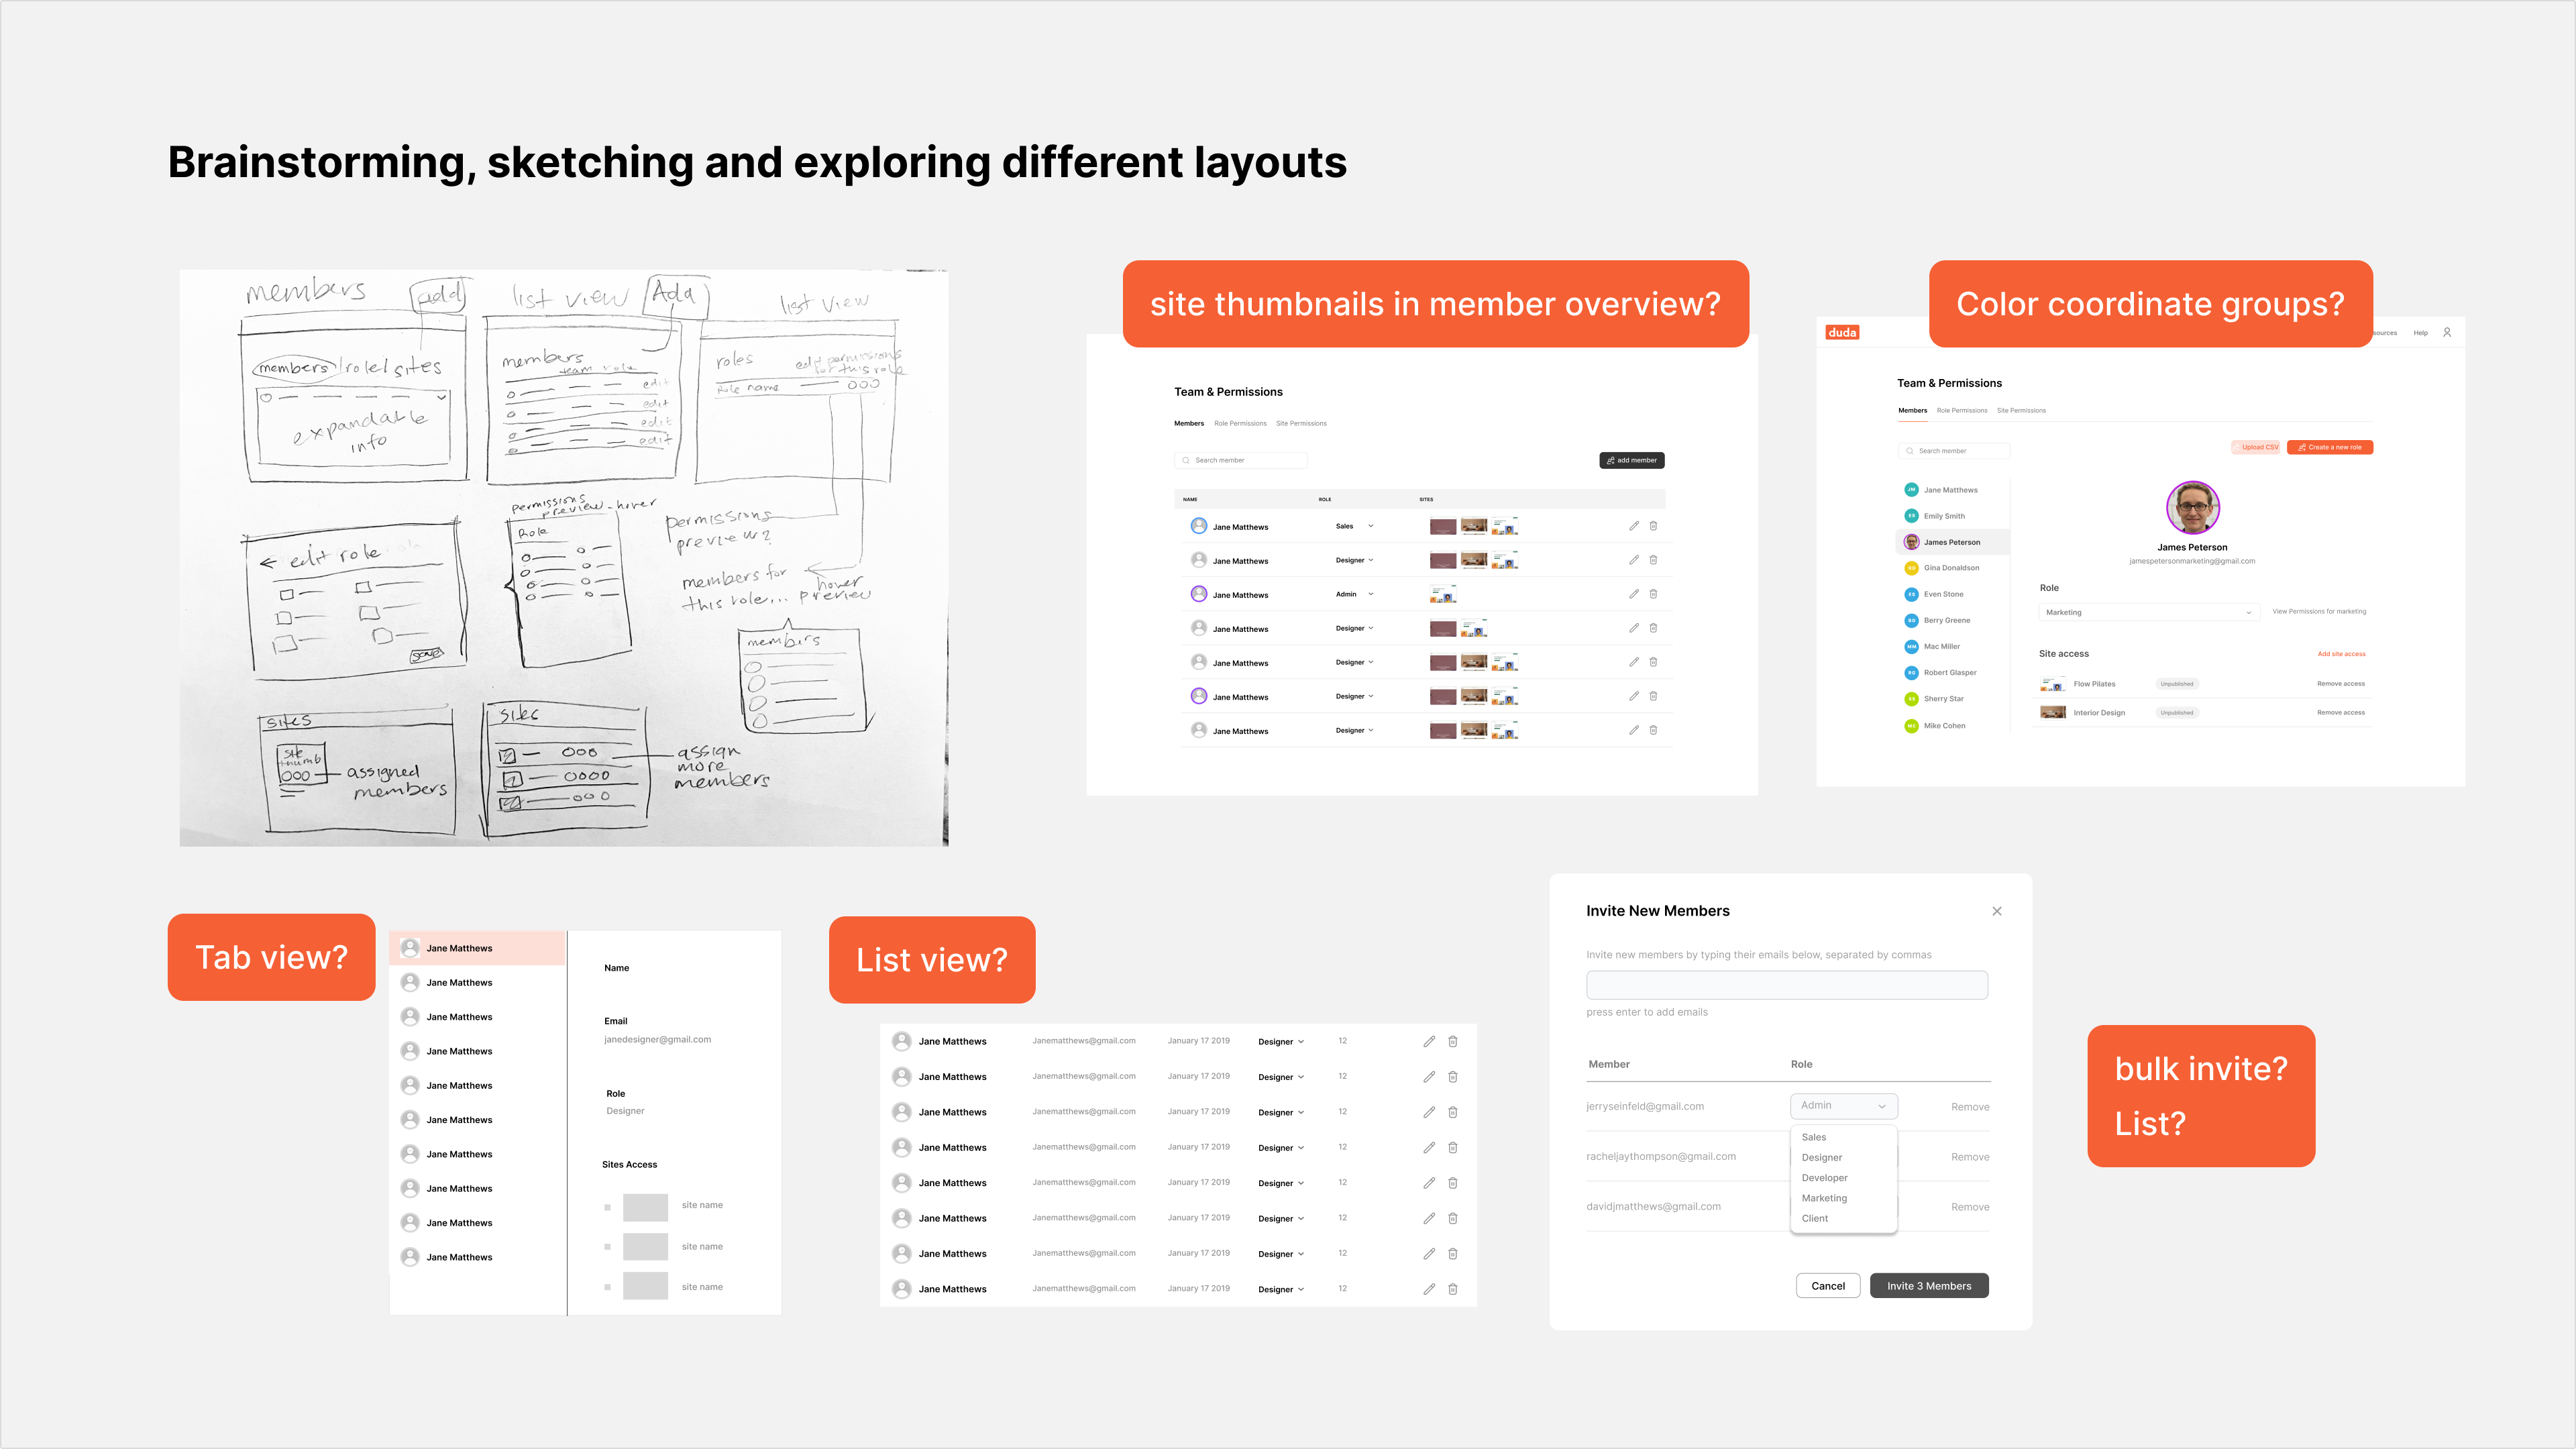Image resolution: width=2576 pixels, height=1449 pixels.
Task: Choose Designer from the open role list
Action: [1821, 1158]
